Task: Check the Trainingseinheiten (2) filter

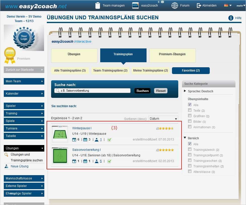Action: (190, 166)
